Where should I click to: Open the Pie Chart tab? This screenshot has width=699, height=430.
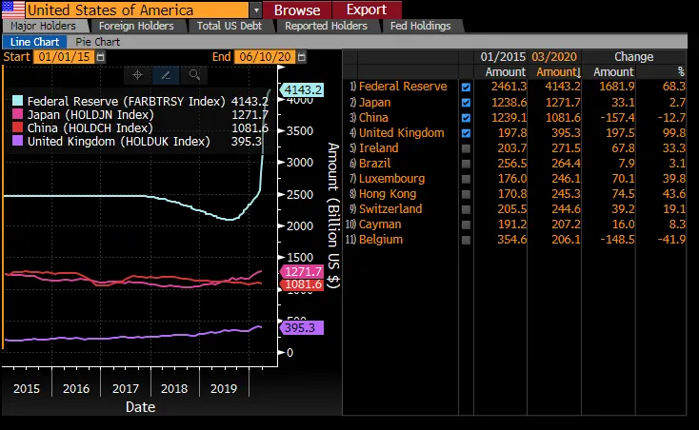click(98, 42)
